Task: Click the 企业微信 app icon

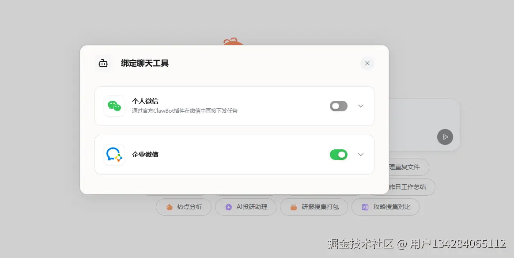Action: (x=114, y=155)
